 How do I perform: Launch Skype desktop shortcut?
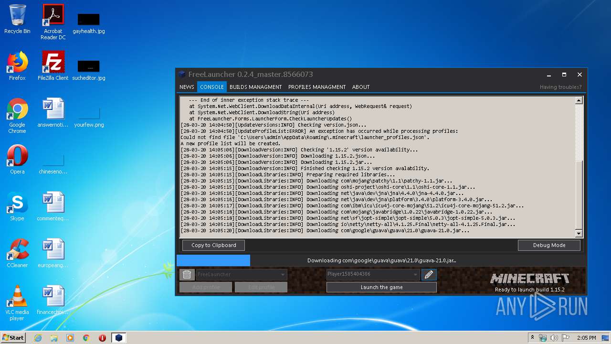click(x=17, y=206)
